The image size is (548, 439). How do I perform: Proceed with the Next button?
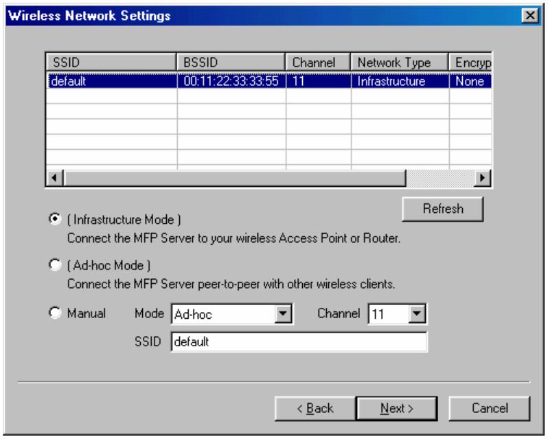click(x=397, y=408)
